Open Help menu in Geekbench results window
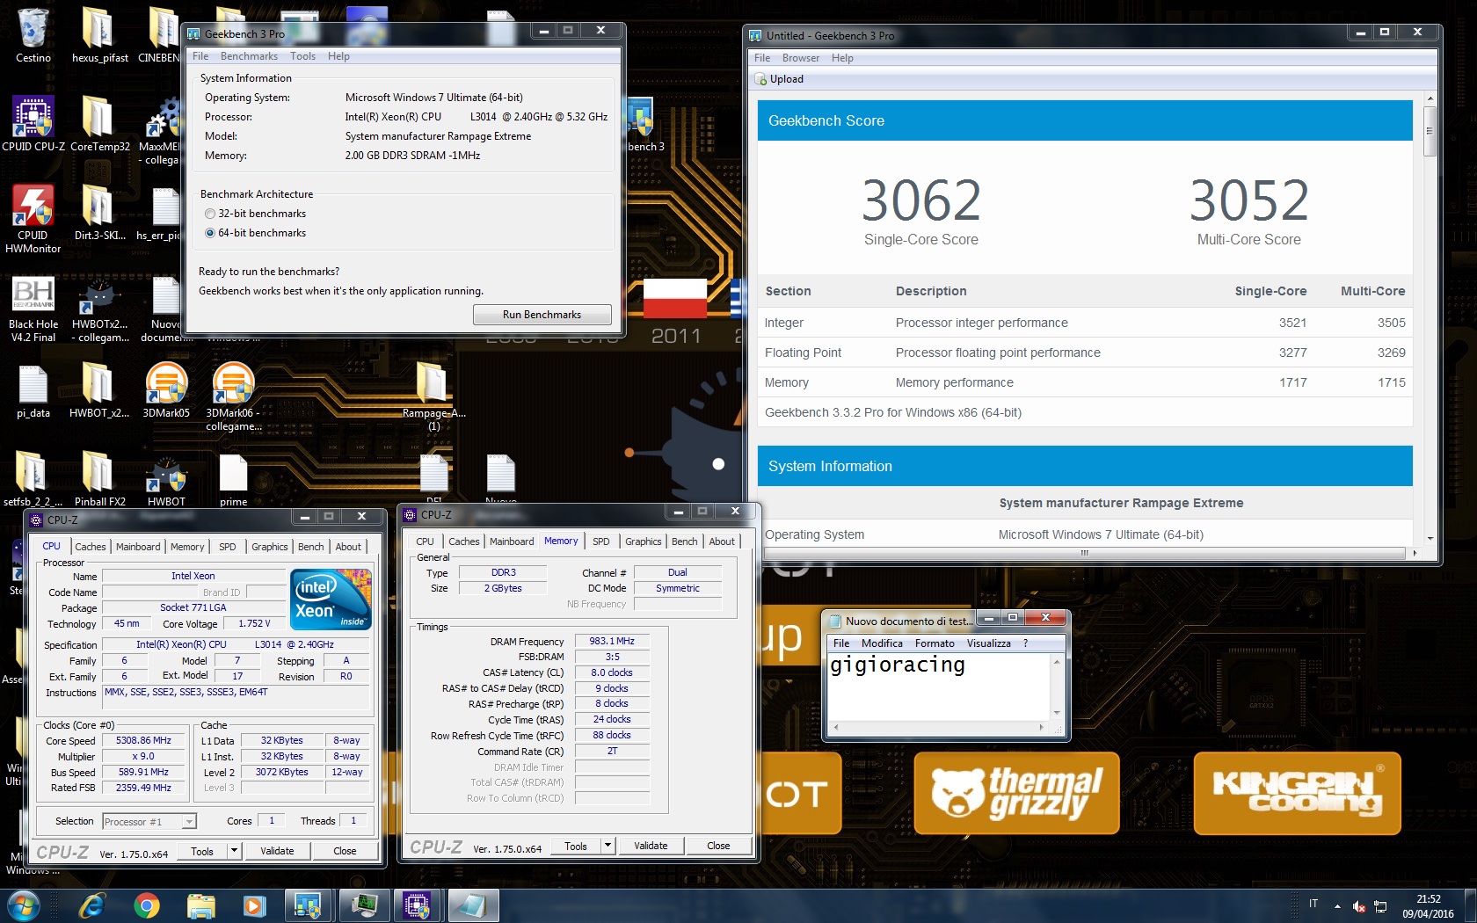 (x=842, y=58)
